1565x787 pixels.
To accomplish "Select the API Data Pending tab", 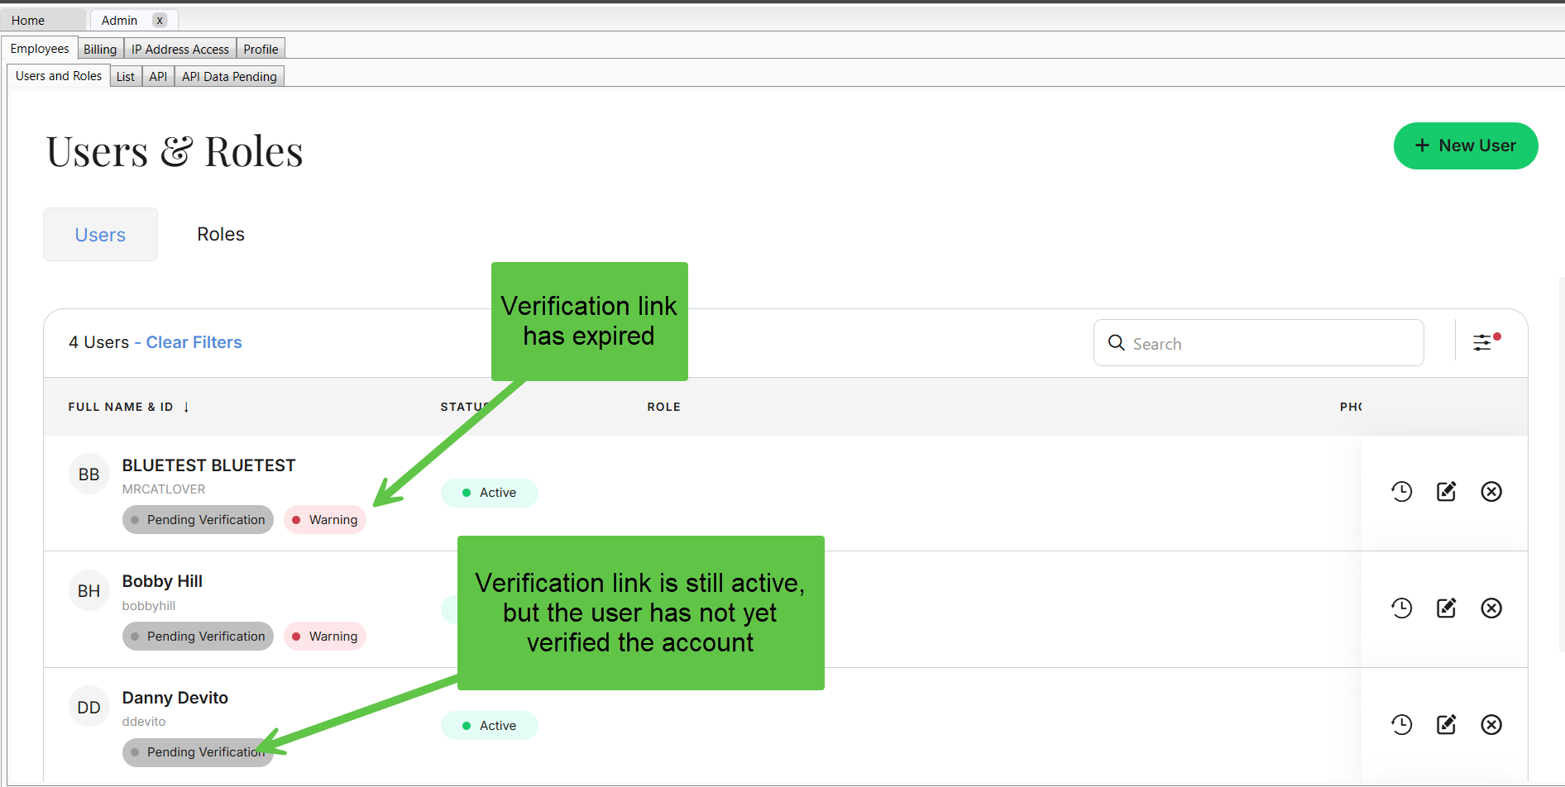I will [229, 77].
